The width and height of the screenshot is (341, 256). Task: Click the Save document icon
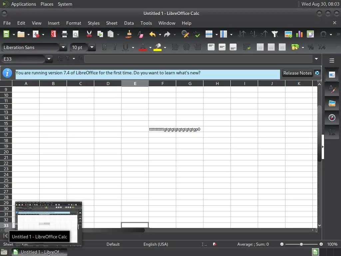(x=36, y=34)
